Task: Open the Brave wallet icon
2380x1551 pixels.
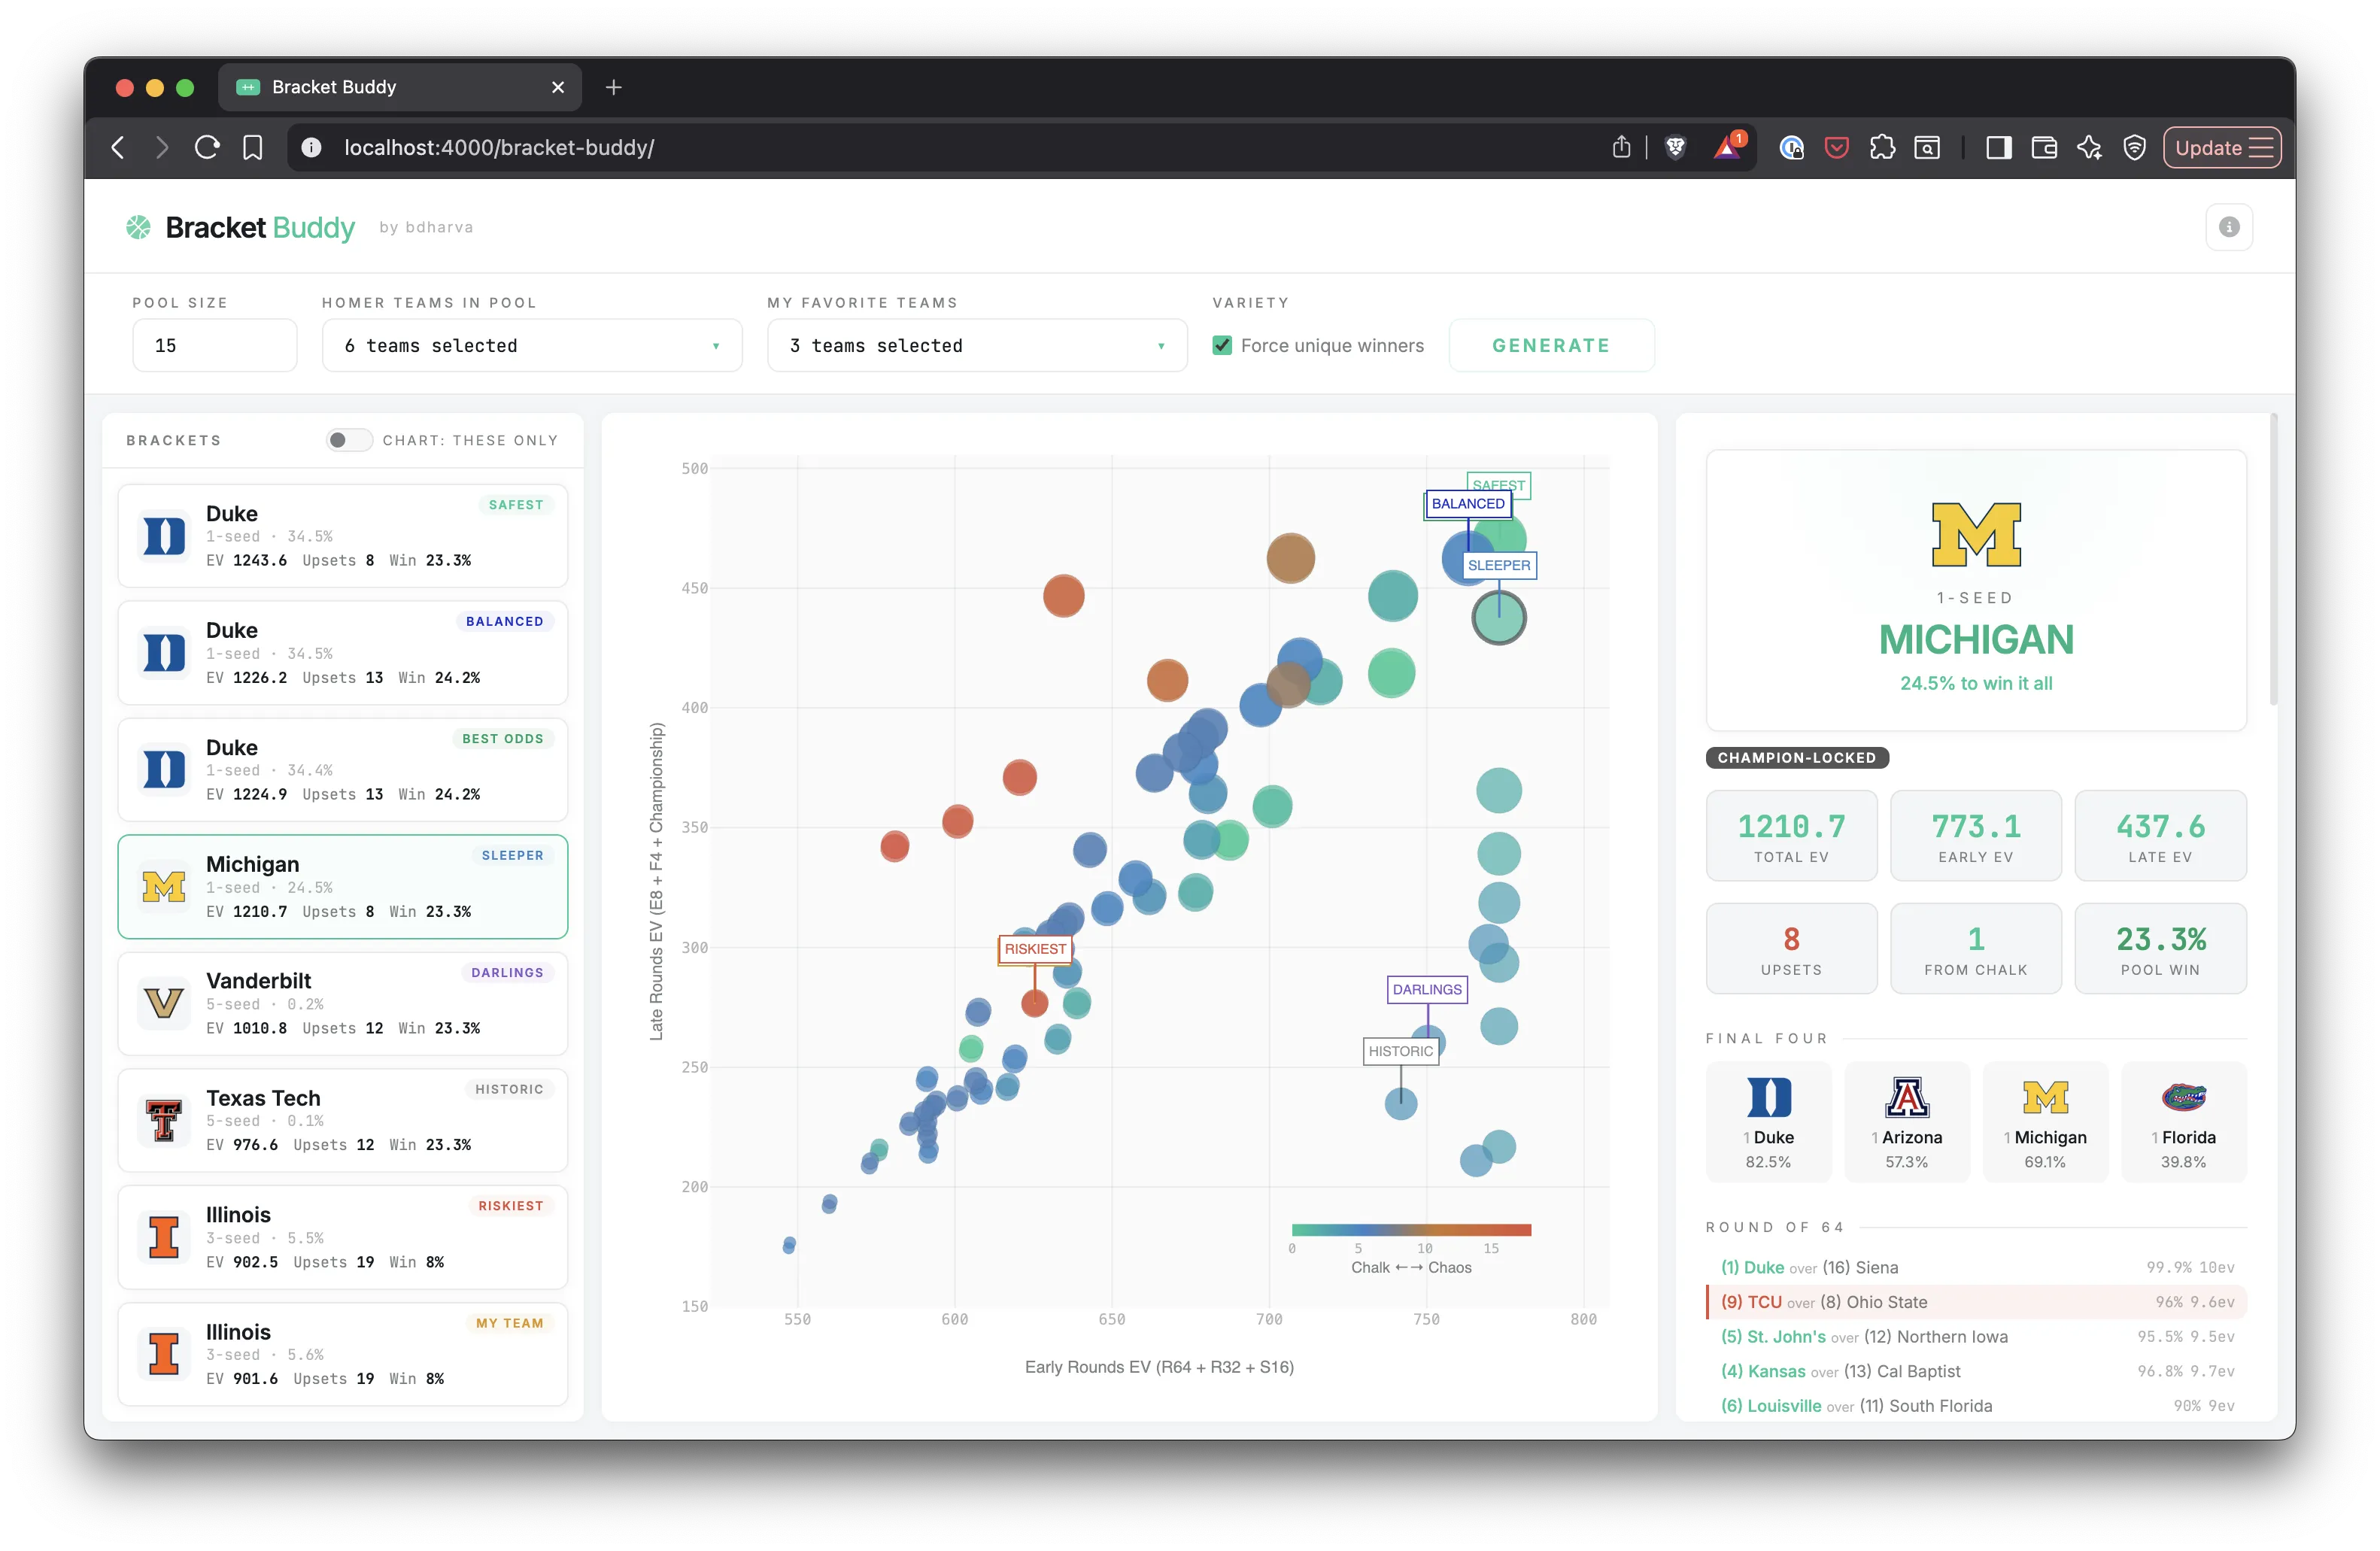Action: pyautogui.click(x=2044, y=148)
